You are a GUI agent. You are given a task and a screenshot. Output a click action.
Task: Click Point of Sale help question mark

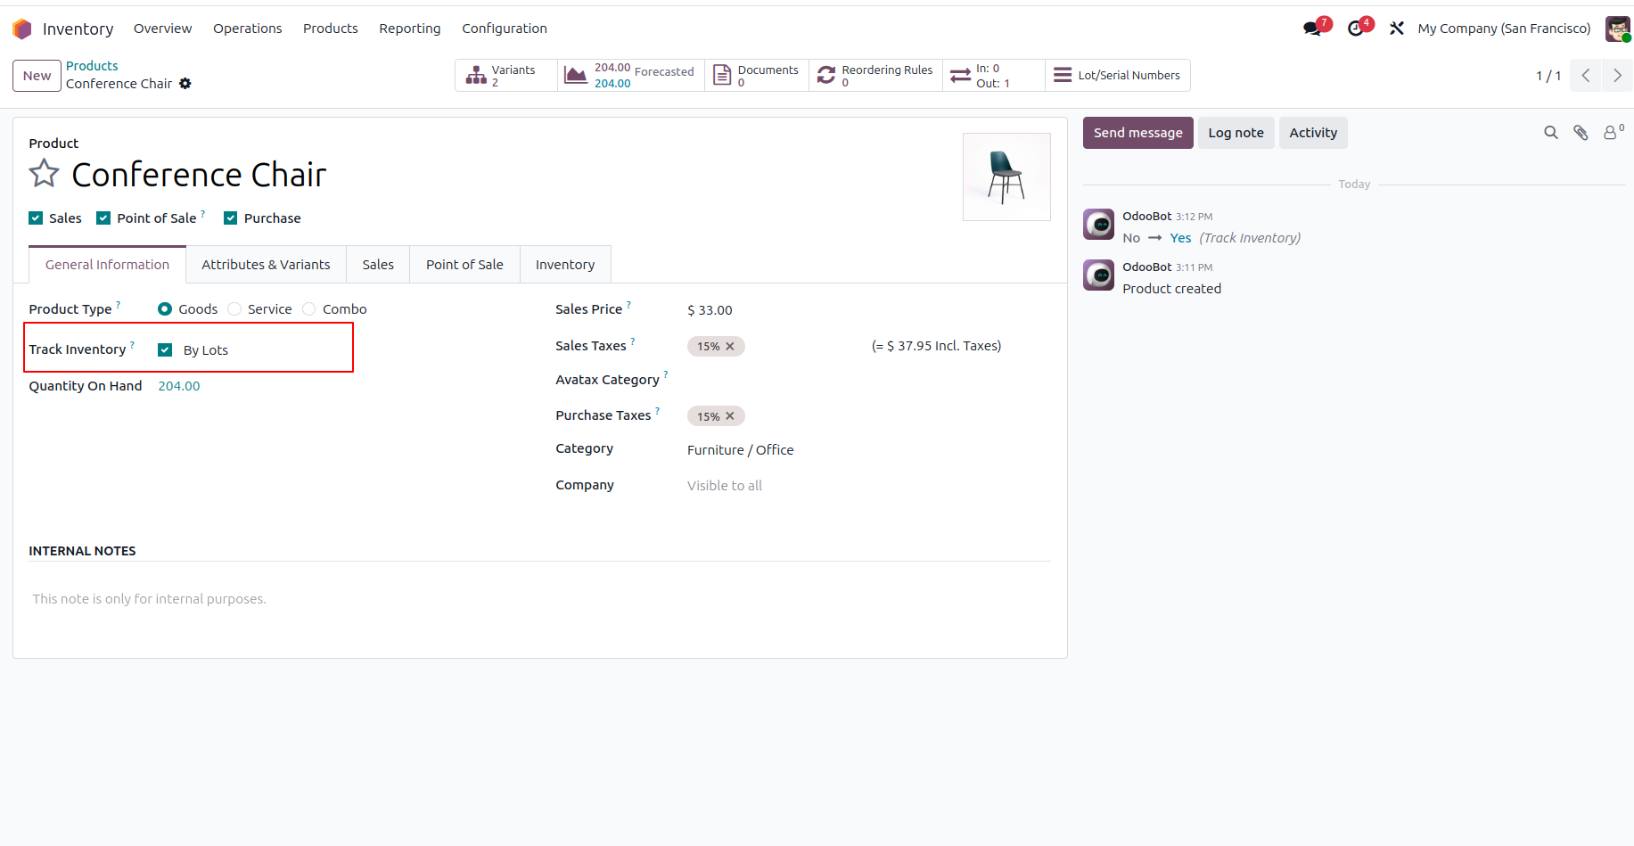point(203,214)
